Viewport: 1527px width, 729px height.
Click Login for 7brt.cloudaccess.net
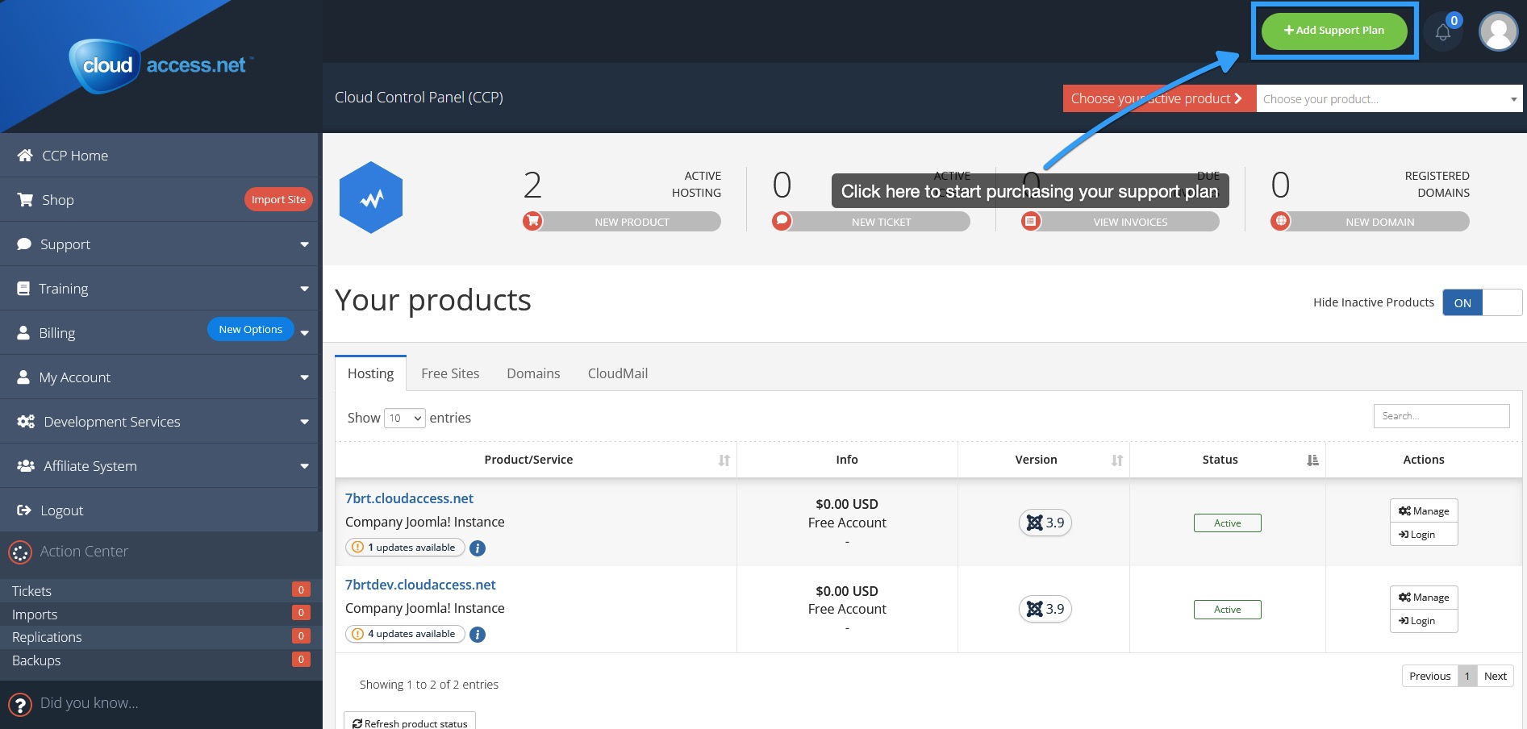click(1424, 535)
